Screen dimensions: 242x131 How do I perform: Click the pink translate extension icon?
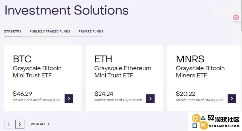click(x=236, y=17)
